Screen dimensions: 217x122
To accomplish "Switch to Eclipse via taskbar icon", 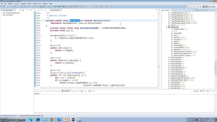I will tap(73, 120).
